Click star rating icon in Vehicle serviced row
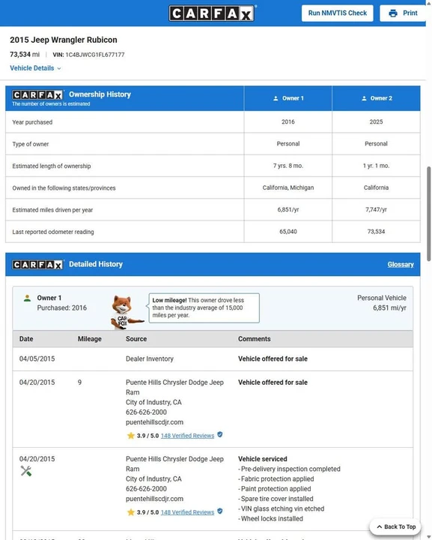Image resolution: width=432 pixels, height=540 pixels. (x=130, y=512)
